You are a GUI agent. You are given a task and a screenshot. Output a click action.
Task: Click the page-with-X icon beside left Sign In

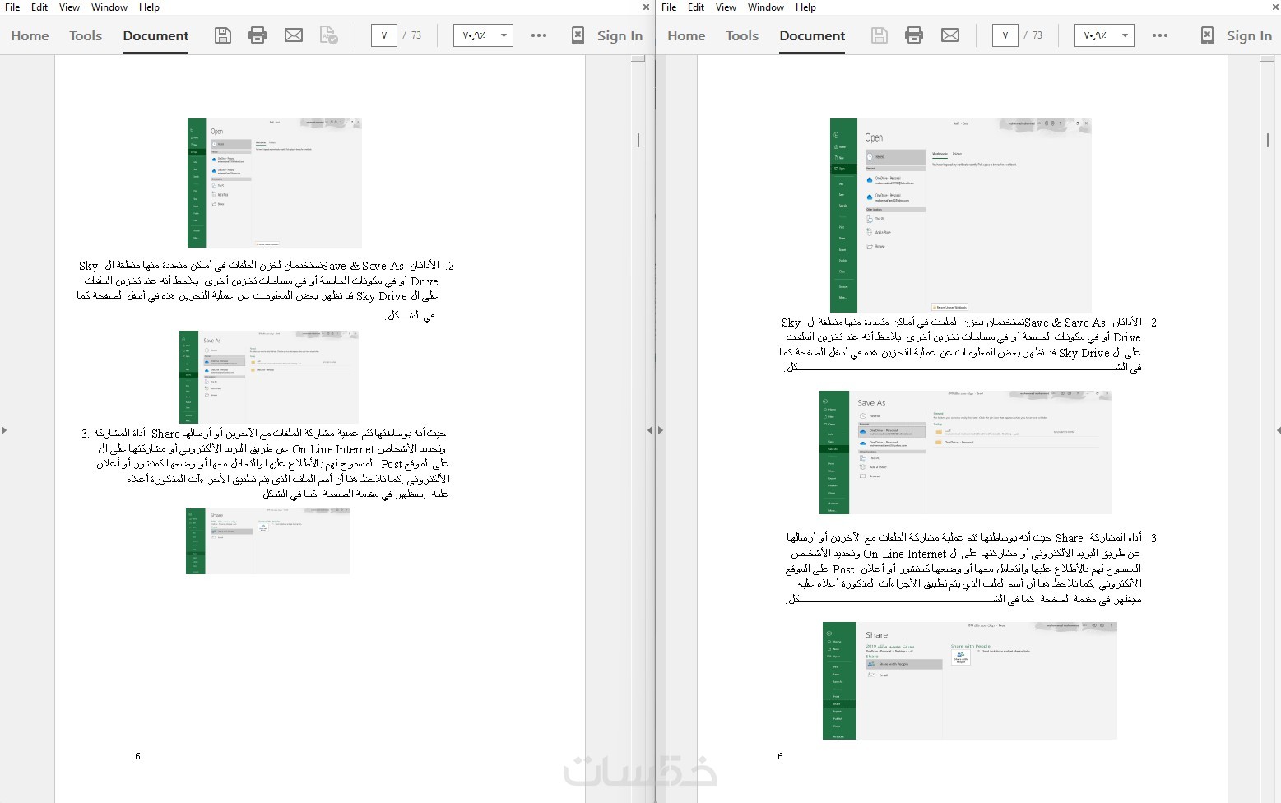578,35
